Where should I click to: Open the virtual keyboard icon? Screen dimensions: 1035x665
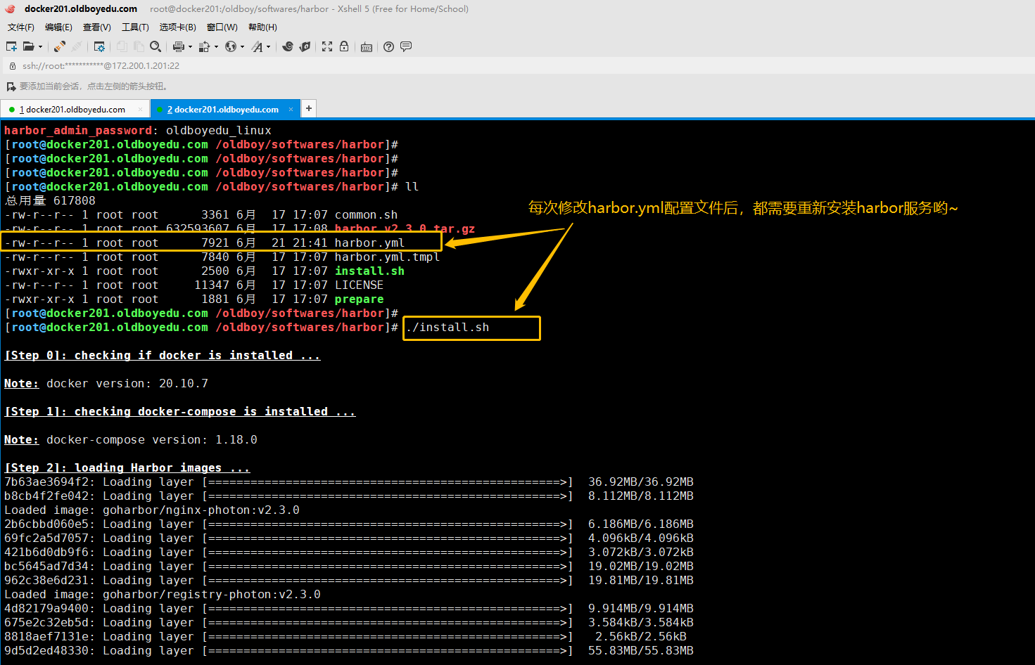pyautogui.click(x=367, y=47)
